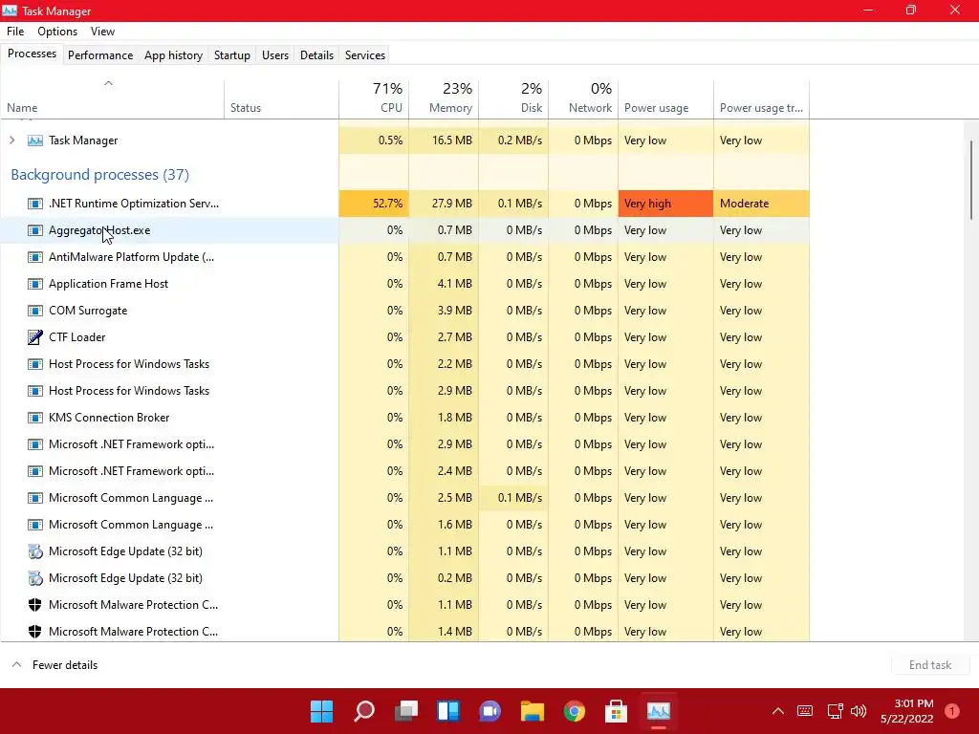Viewport: 979px width, 734px height.
Task: Open the Options menu
Action: [x=57, y=32]
